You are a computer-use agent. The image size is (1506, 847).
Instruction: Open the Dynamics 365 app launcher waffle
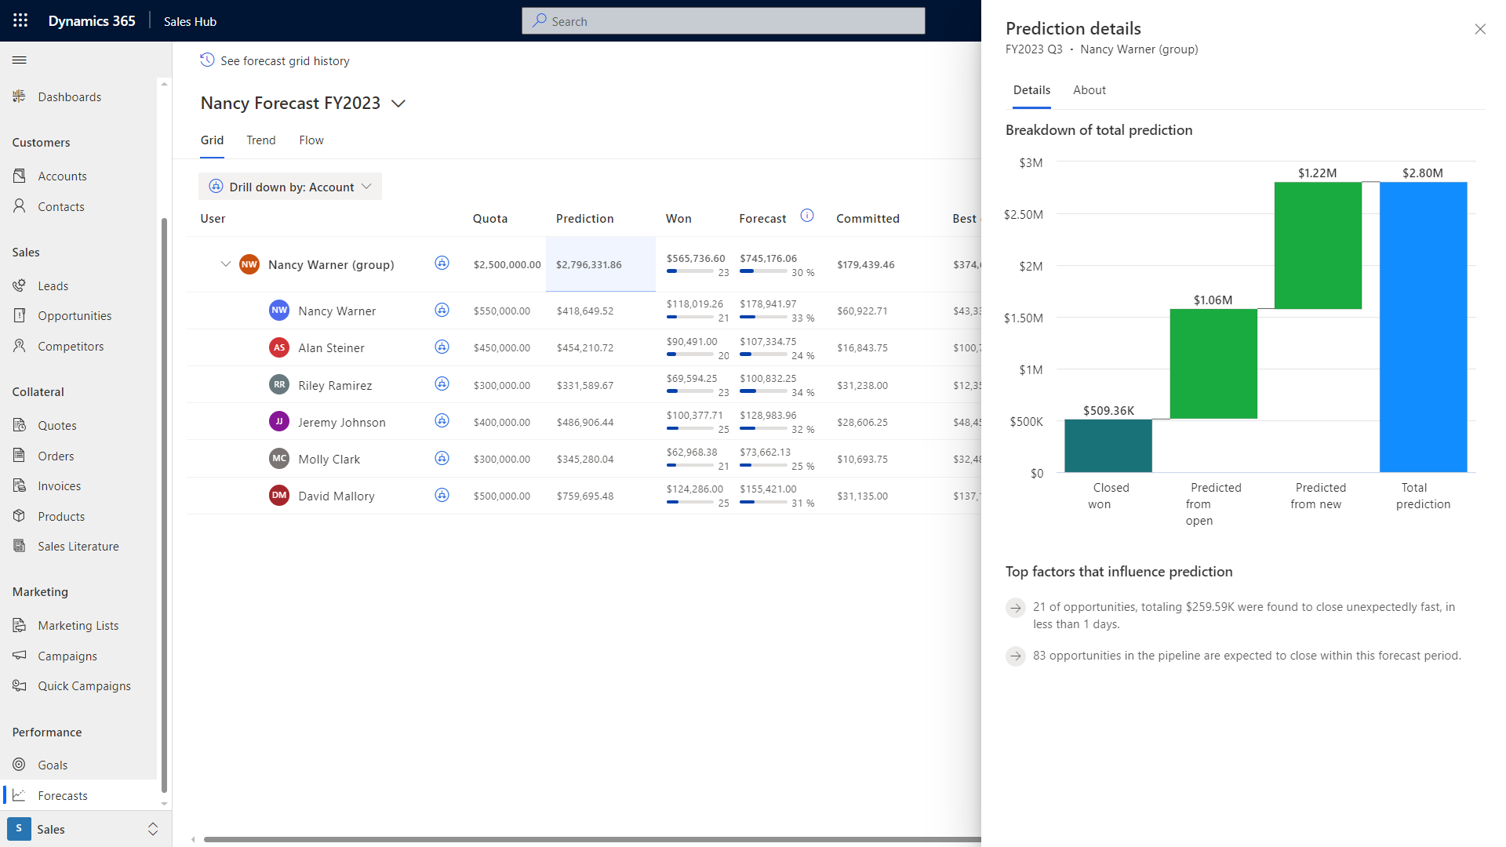coord(20,21)
